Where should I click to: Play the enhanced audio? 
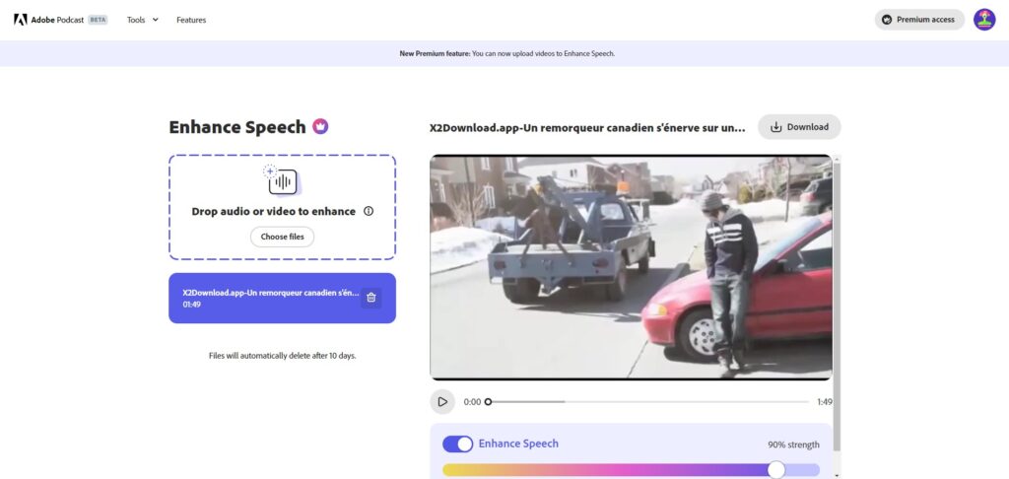pyautogui.click(x=442, y=402)
